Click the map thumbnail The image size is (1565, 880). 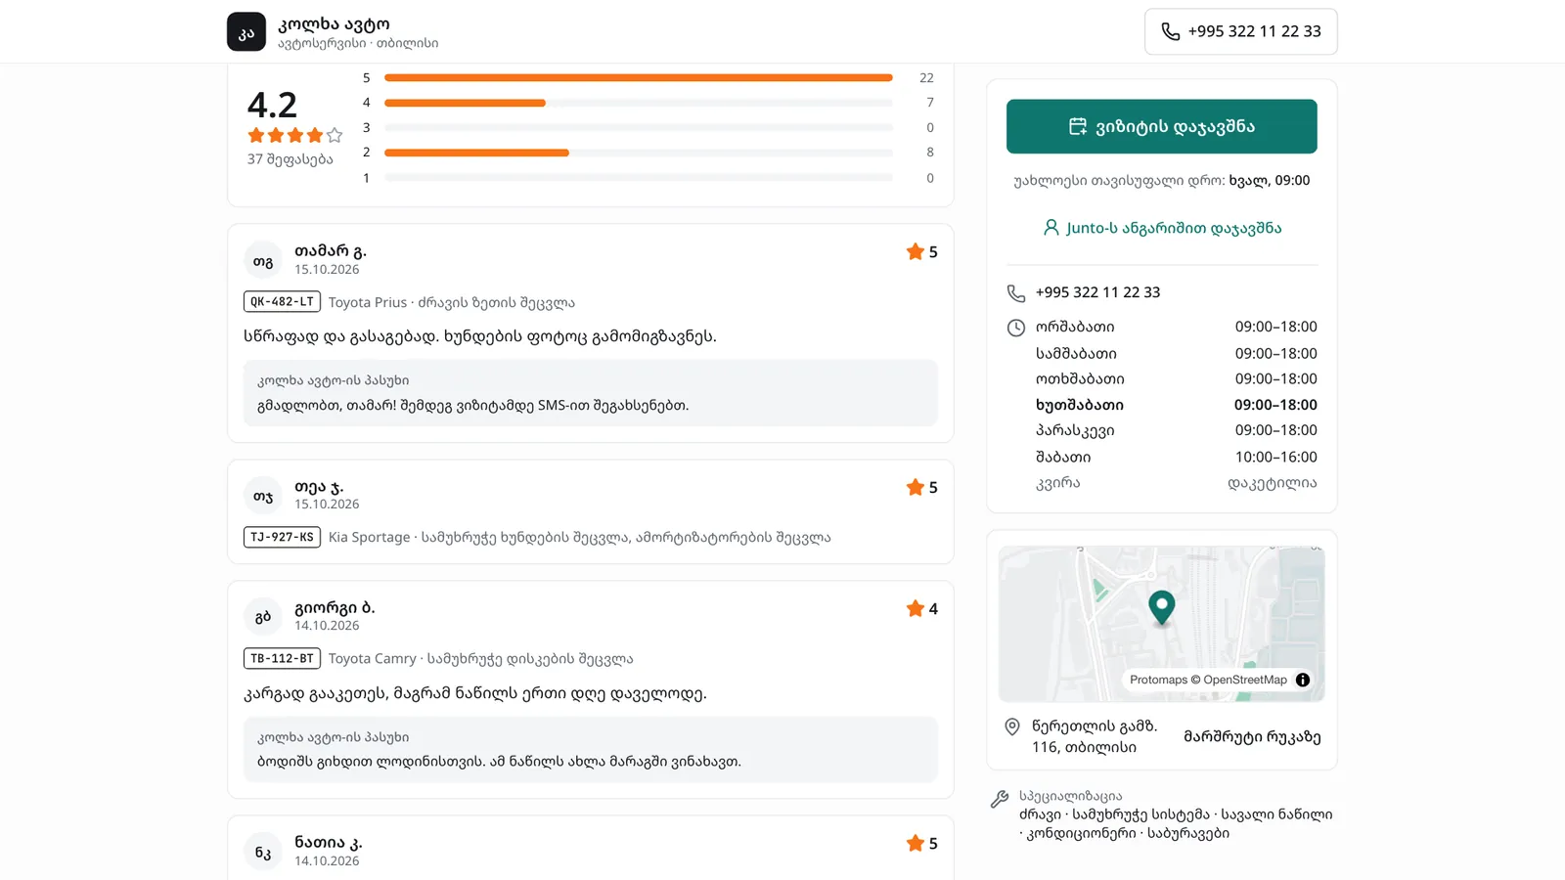click(x=1162, y=624)
